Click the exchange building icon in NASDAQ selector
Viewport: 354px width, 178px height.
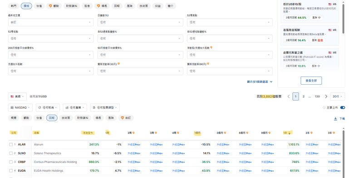[12, 108]
